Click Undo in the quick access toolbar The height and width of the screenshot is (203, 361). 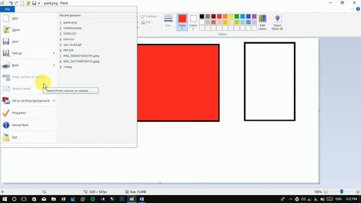[x=11, y=3]
